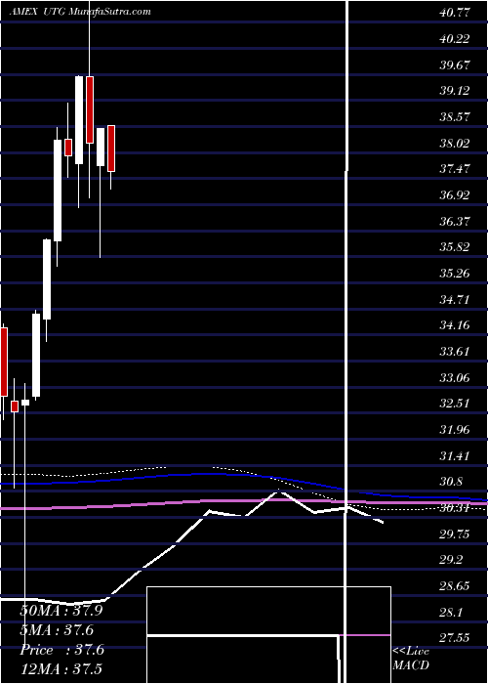Click the 28.65 price axis label
The width and height of the screenshot is (488, 684).
coord(455,586)
